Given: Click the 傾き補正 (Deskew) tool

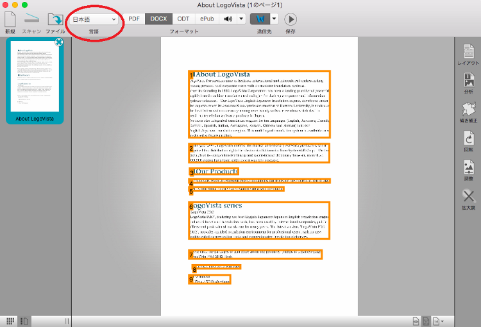Looking at the screenshot, I should point(468,112).
